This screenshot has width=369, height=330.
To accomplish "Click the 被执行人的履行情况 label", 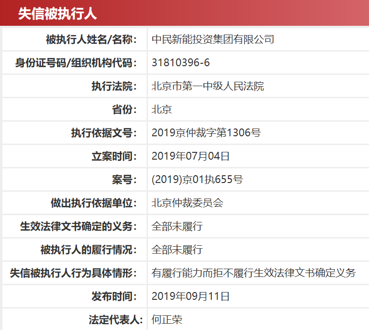I will click(x=89, y=250).
